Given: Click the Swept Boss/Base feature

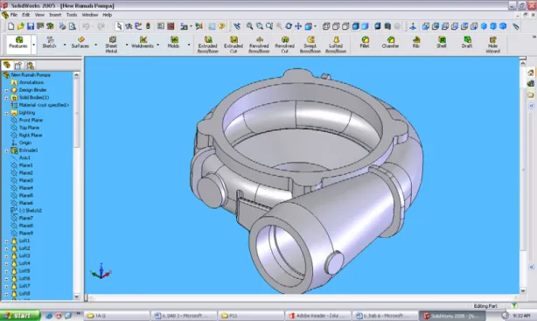Looking at the screenshot, I should click(x=310, y=45).
